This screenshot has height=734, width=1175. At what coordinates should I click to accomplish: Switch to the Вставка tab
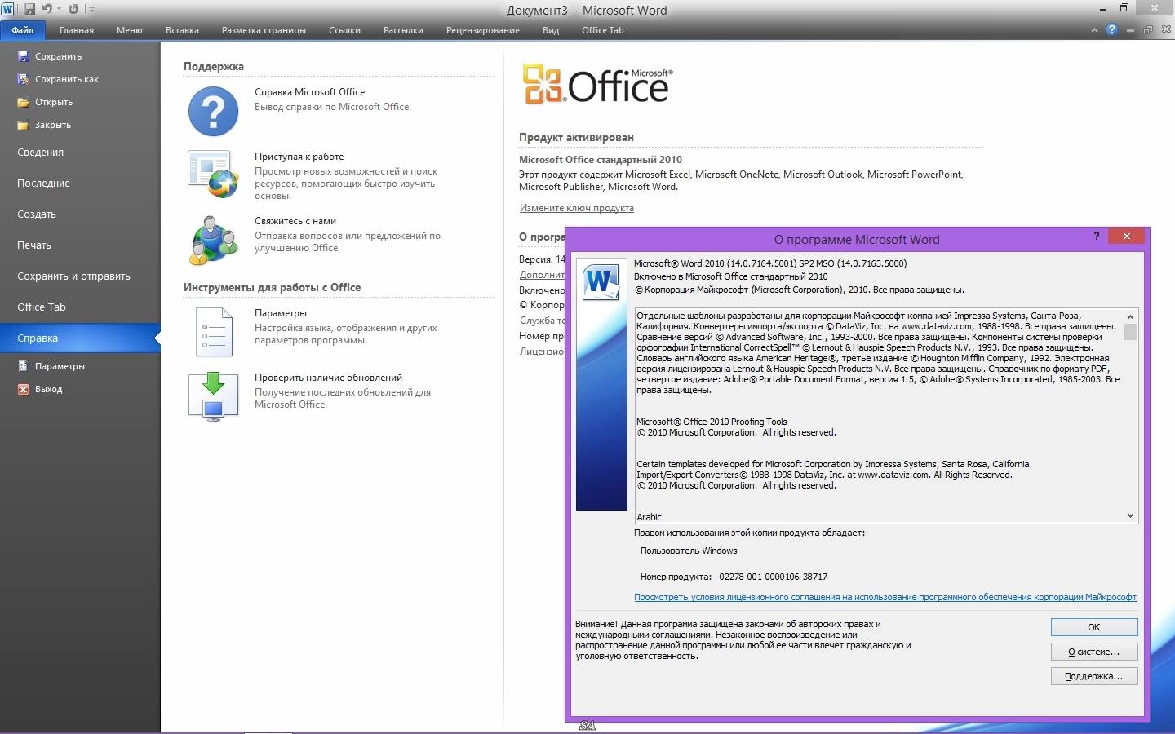click(182, 30)
